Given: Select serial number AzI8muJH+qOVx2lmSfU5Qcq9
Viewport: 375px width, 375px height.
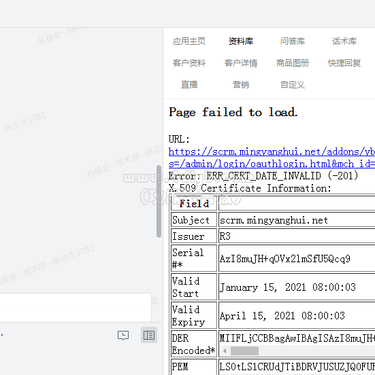Looking at the screenshot, I should (285, 259).
